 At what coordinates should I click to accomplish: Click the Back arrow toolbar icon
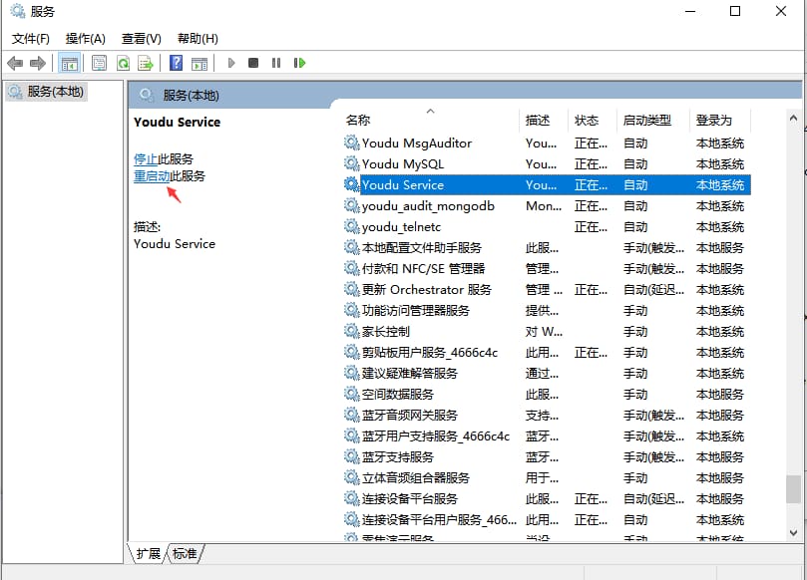[15, 63]
